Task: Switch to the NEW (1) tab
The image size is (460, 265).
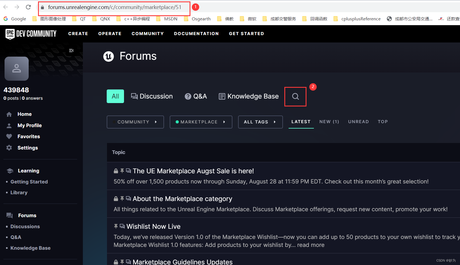Action: [329, 122]
